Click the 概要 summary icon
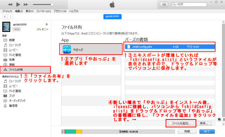225x137 pixels. pyautogui.click(x=5, y=40)
